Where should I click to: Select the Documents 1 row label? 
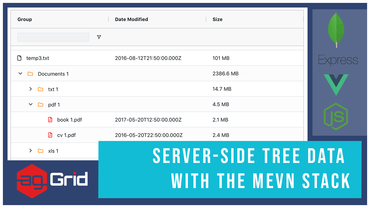pyautogui.click(x=53, y=74)
